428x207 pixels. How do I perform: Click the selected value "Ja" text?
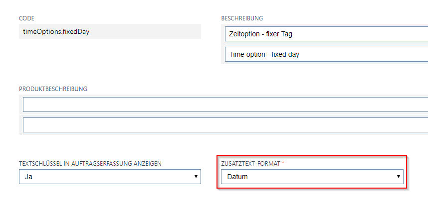tap(29, 176)
